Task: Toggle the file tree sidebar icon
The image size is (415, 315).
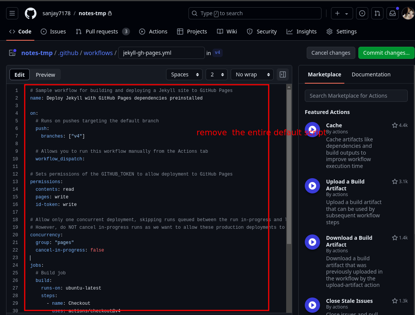Action: click(x=12, y=53)
